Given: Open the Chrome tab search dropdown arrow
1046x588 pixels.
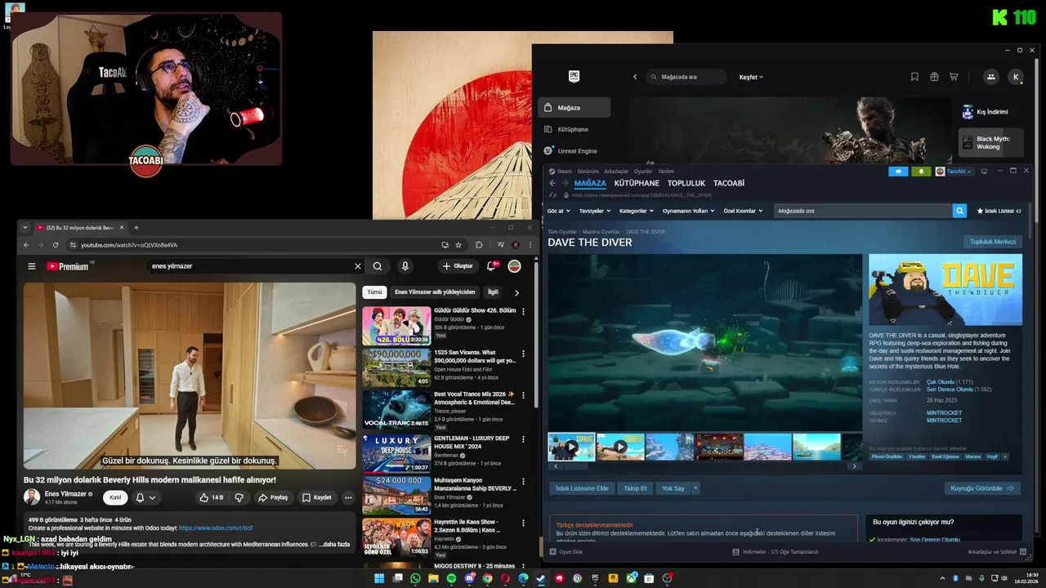Looking at the screenshot, I should pos(25,228).
